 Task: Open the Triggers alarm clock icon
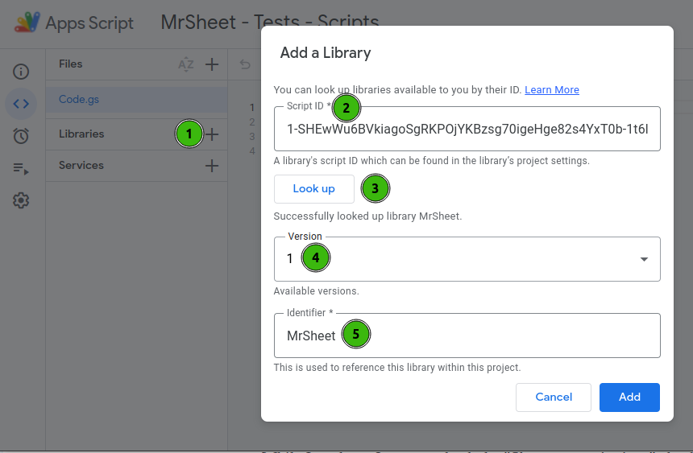tap(21, 135)
